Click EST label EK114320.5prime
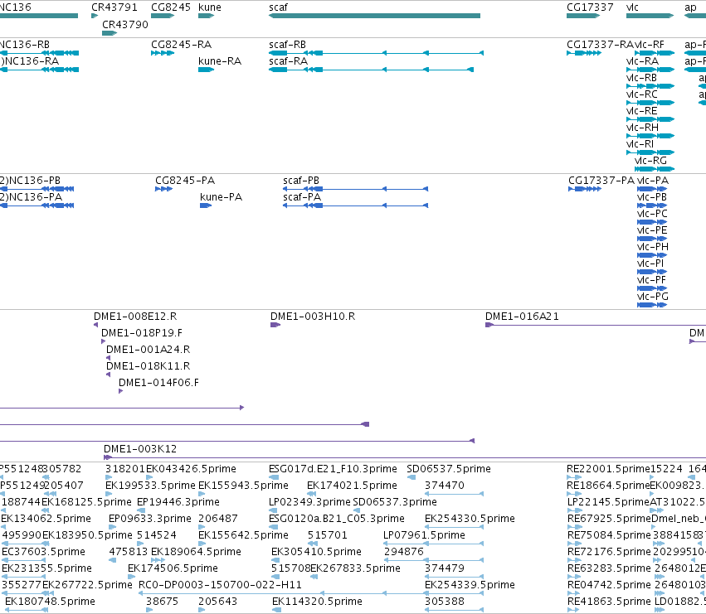This screenshot has height=614, width=706. coord(317,602)
